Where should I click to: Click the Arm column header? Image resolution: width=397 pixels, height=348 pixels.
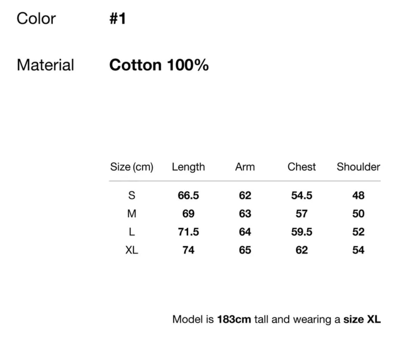(245, 167)
